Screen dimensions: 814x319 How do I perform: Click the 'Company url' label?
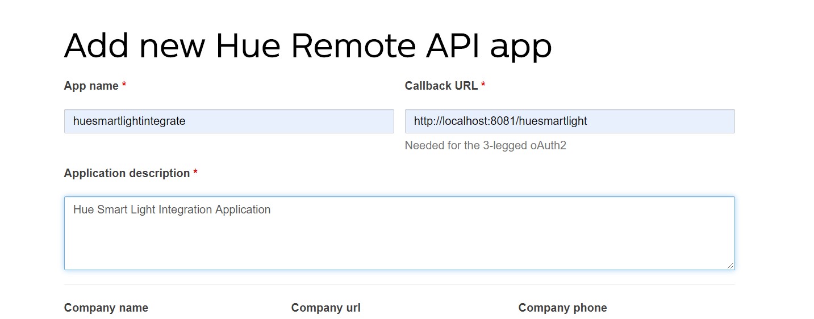(x=326, y=308)
